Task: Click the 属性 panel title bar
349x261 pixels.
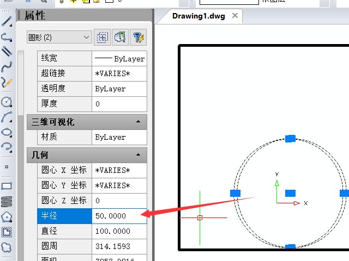Action: [x=85, y=16]
